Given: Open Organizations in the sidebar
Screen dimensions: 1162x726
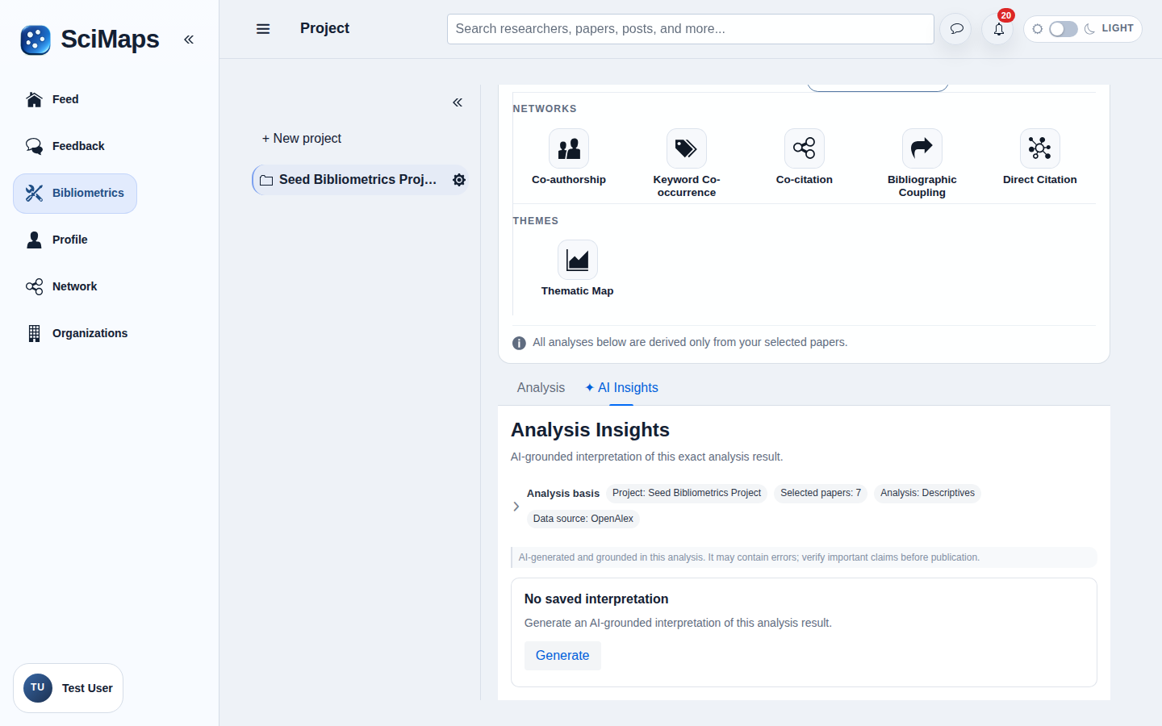Looking at the screenshot, I should coord(77,333).
